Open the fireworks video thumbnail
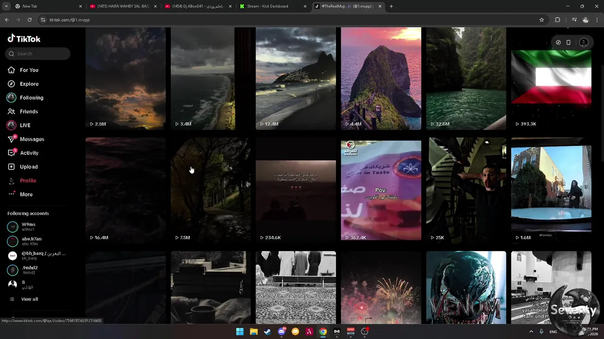 pyautogui.click(x=381, y=287)
